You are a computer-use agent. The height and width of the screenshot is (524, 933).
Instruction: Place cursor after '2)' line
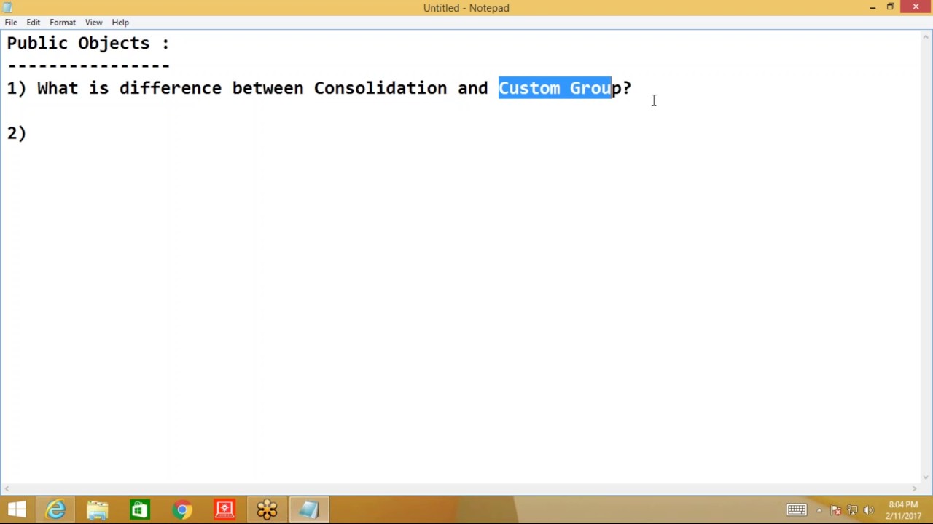point(27,133)
